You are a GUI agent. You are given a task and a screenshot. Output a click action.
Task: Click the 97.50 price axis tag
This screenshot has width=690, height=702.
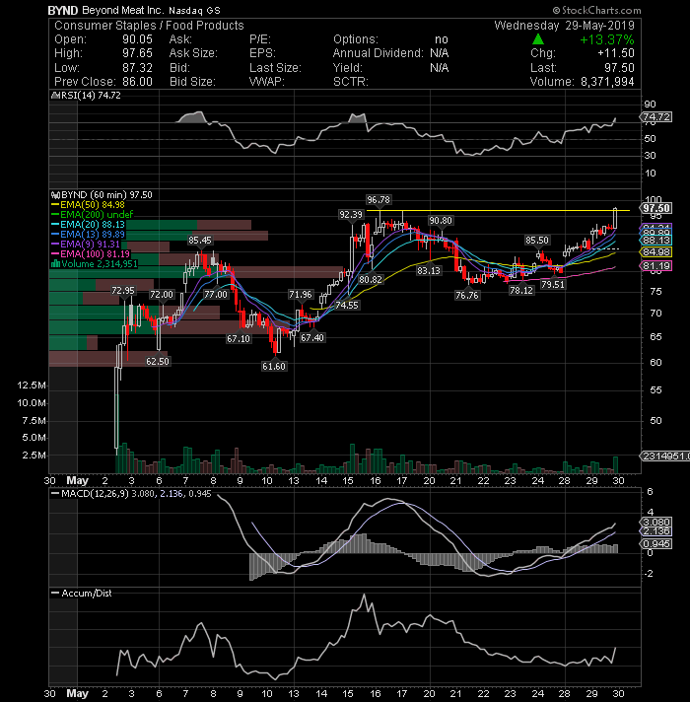655,208
